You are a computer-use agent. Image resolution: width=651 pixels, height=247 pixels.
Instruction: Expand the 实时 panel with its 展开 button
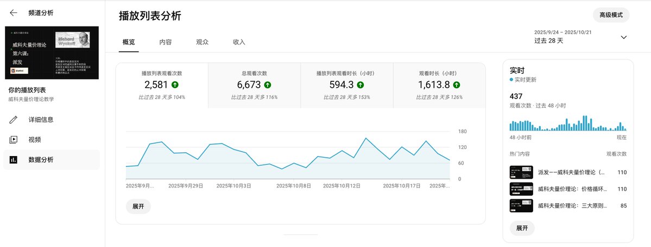tap(521, 228)
